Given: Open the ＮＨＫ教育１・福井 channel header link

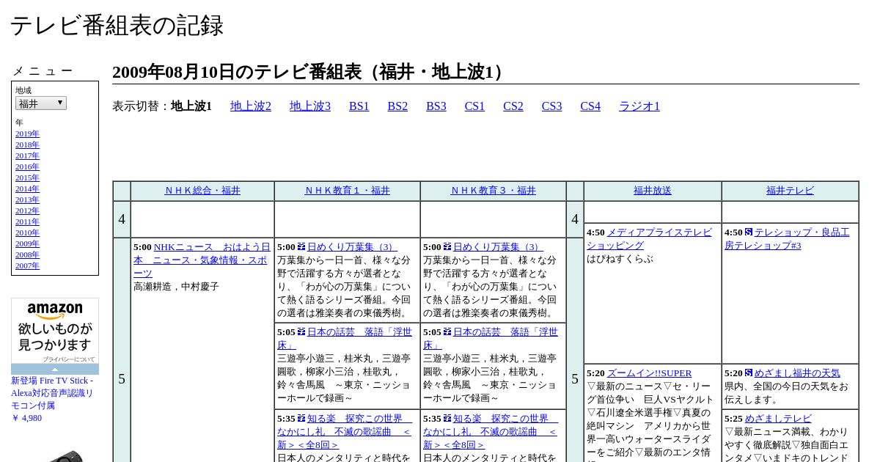Looking at the screenshot, I should (x=348, y=191).
